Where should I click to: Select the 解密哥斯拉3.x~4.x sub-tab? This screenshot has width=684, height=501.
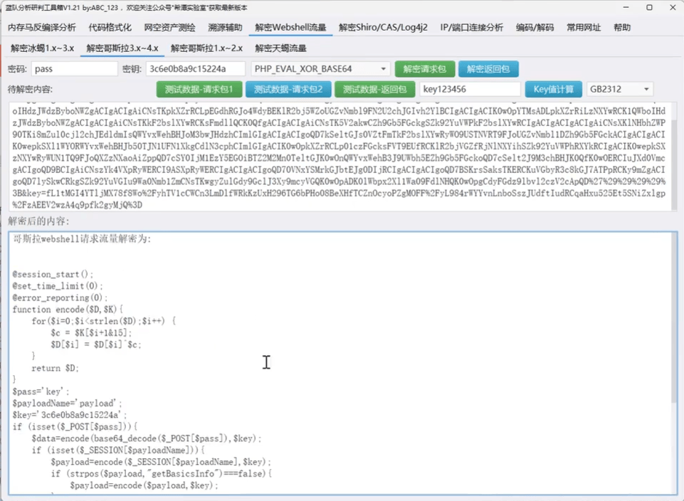point(122,48)
